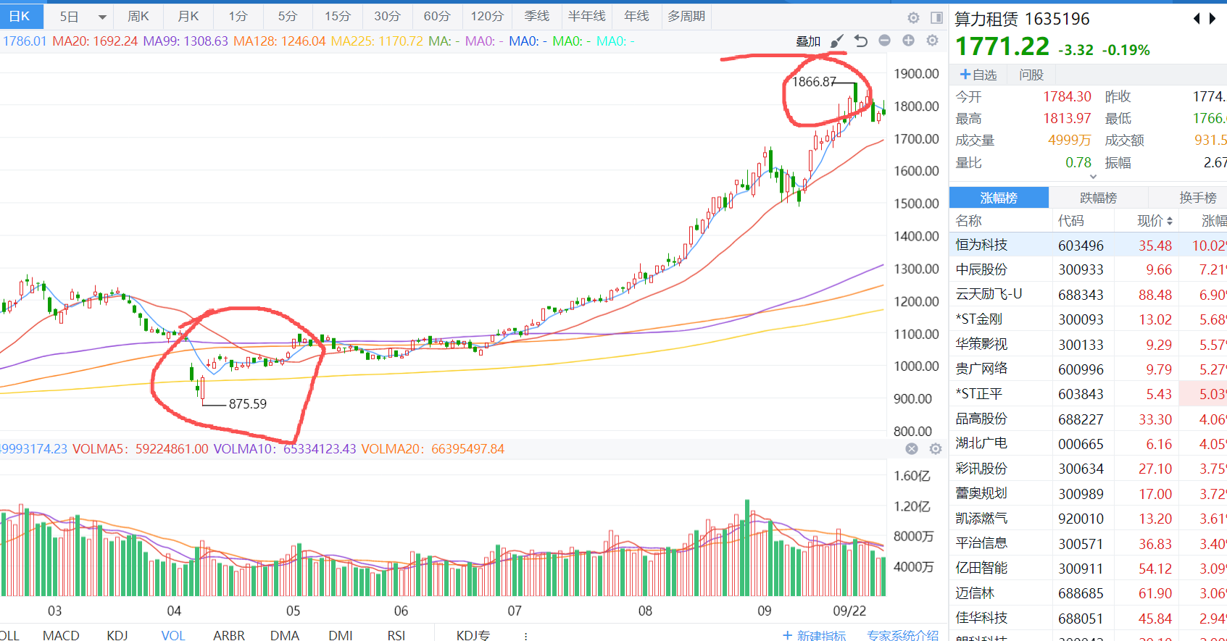Toggle side panel layout icon
Viewport: 1227px width, 641px height.
tap(936, 17)
